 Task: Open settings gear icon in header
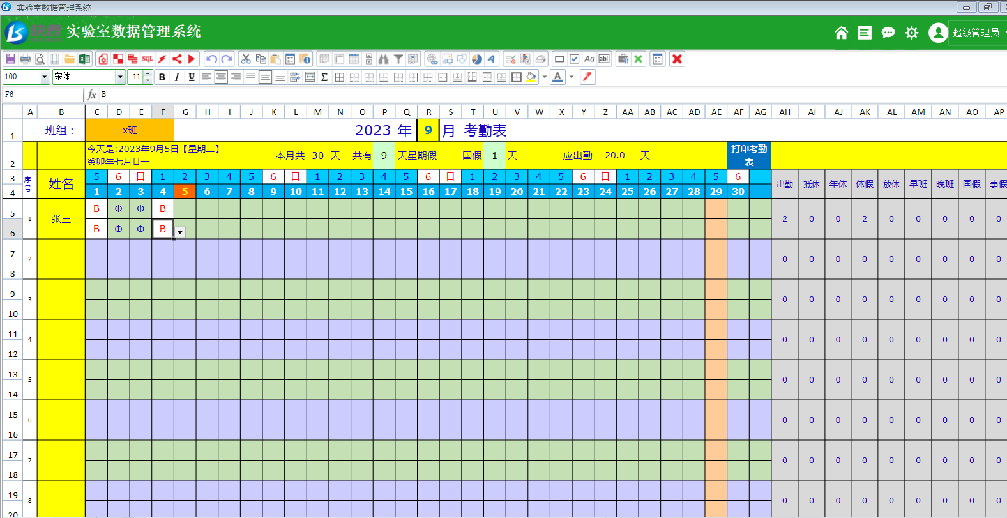912,33
